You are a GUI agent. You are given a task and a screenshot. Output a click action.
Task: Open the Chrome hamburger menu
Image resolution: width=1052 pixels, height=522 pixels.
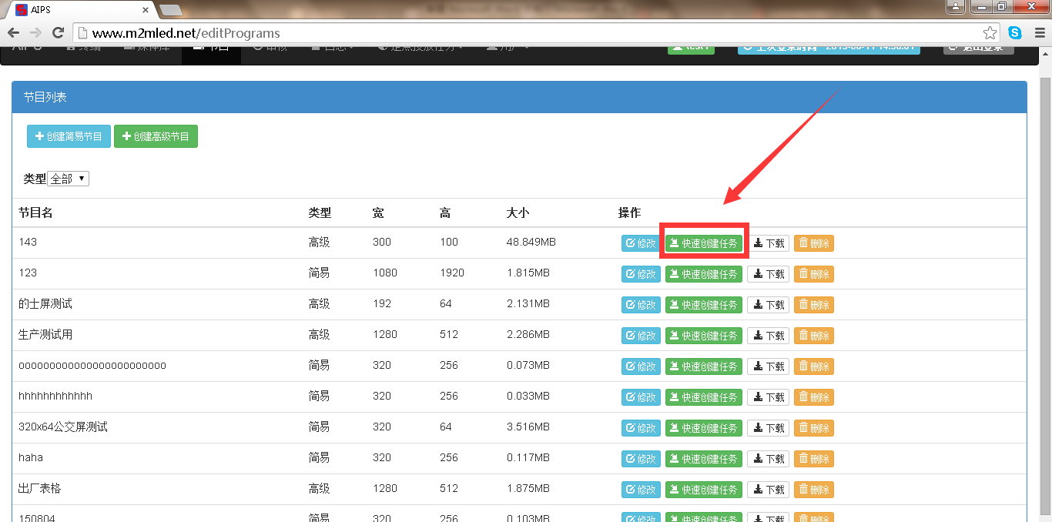point(1039,33)
